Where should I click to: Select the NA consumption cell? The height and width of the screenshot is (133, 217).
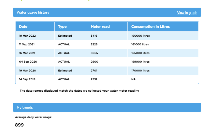[133, 79]
